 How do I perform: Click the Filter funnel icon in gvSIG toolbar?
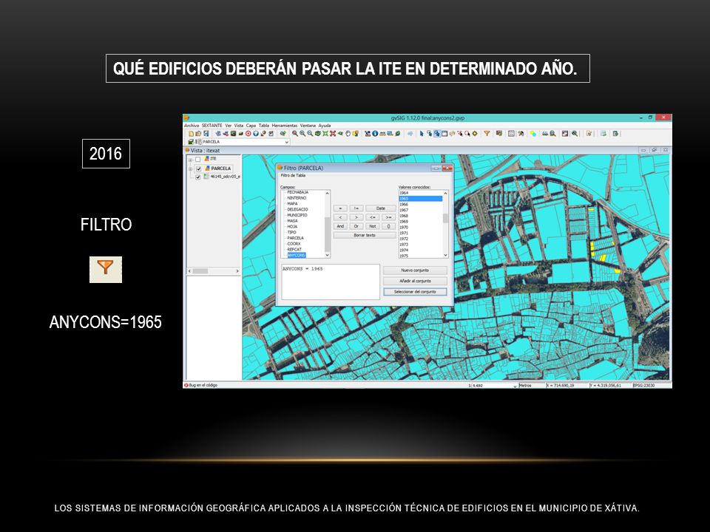click(x=487, y=134)
